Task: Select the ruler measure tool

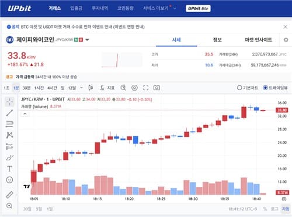Action: pos(9,195)
